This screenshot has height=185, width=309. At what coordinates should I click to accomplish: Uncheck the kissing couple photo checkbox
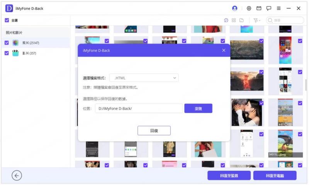261,103
